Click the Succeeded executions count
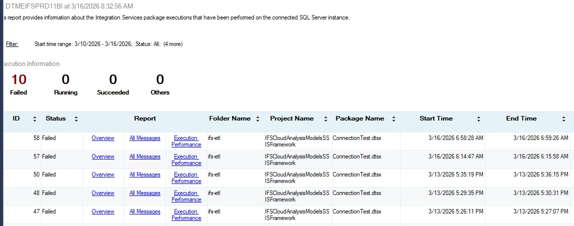 pyautogui.click(x=113, y=79)
